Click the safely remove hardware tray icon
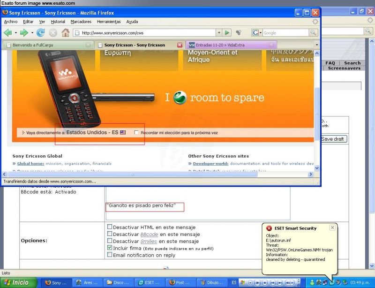Viewport: 375px width, 288px height. (x=345, y=283)
